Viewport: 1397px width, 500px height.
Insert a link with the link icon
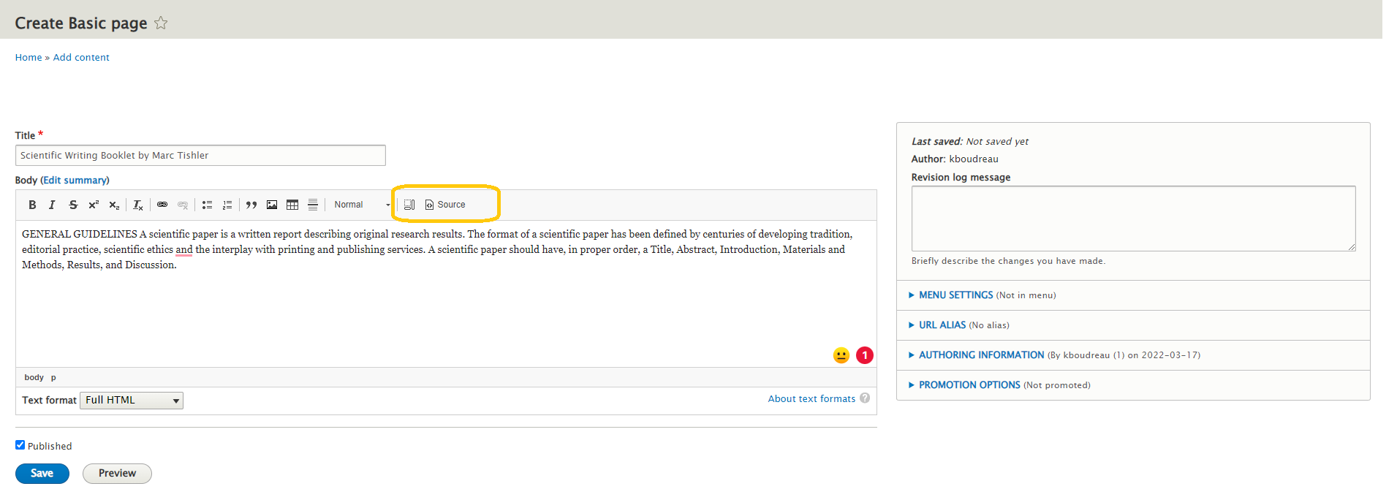[x=162, y=205]
